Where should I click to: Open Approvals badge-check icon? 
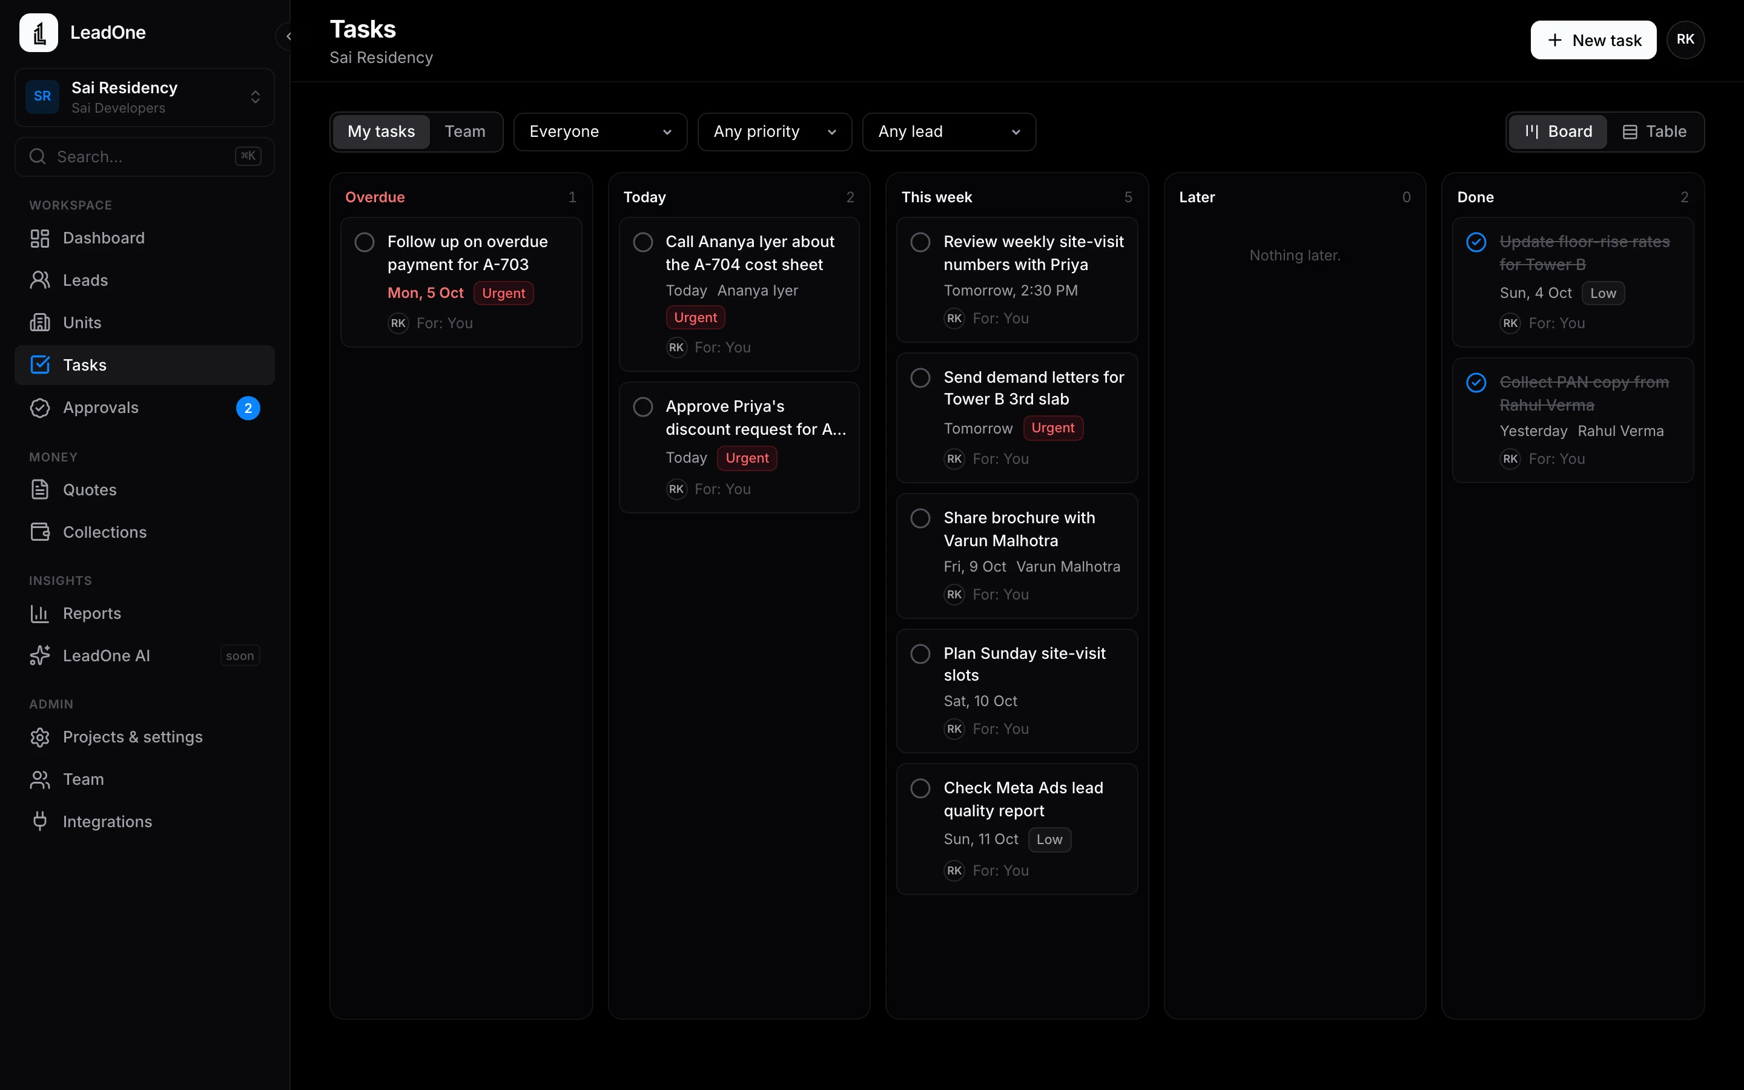39,408
